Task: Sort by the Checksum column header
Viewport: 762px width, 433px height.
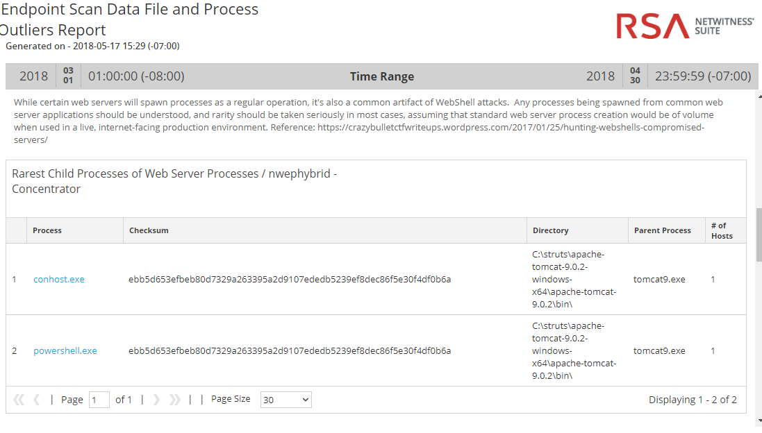Action: pyautogui.click(x=149, y=230)
